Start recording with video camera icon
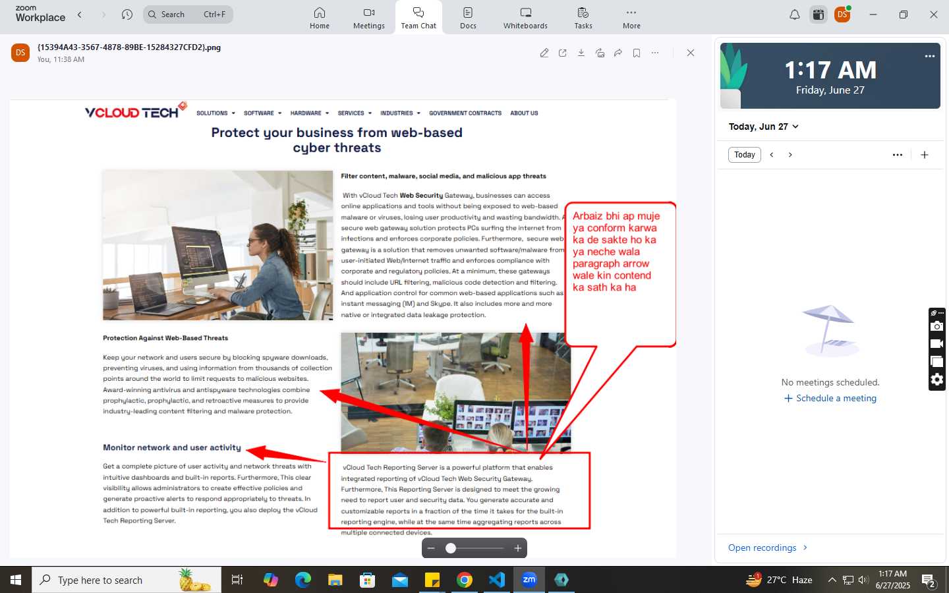949x593 pixels. tap(936, 344)
